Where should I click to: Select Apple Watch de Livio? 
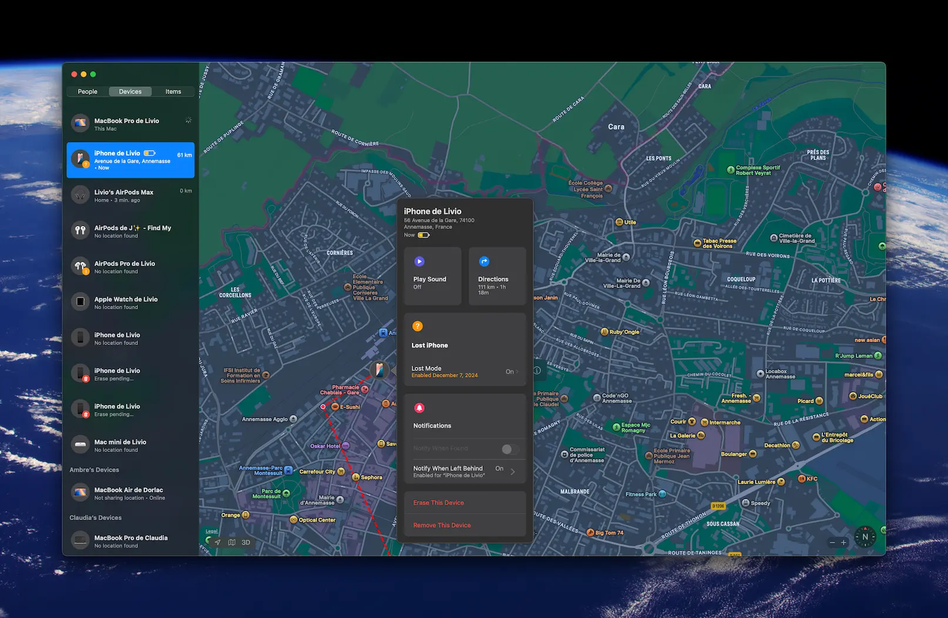[x=130, y=303]
